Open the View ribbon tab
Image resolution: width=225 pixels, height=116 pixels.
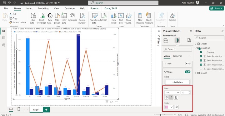point(57,8)
